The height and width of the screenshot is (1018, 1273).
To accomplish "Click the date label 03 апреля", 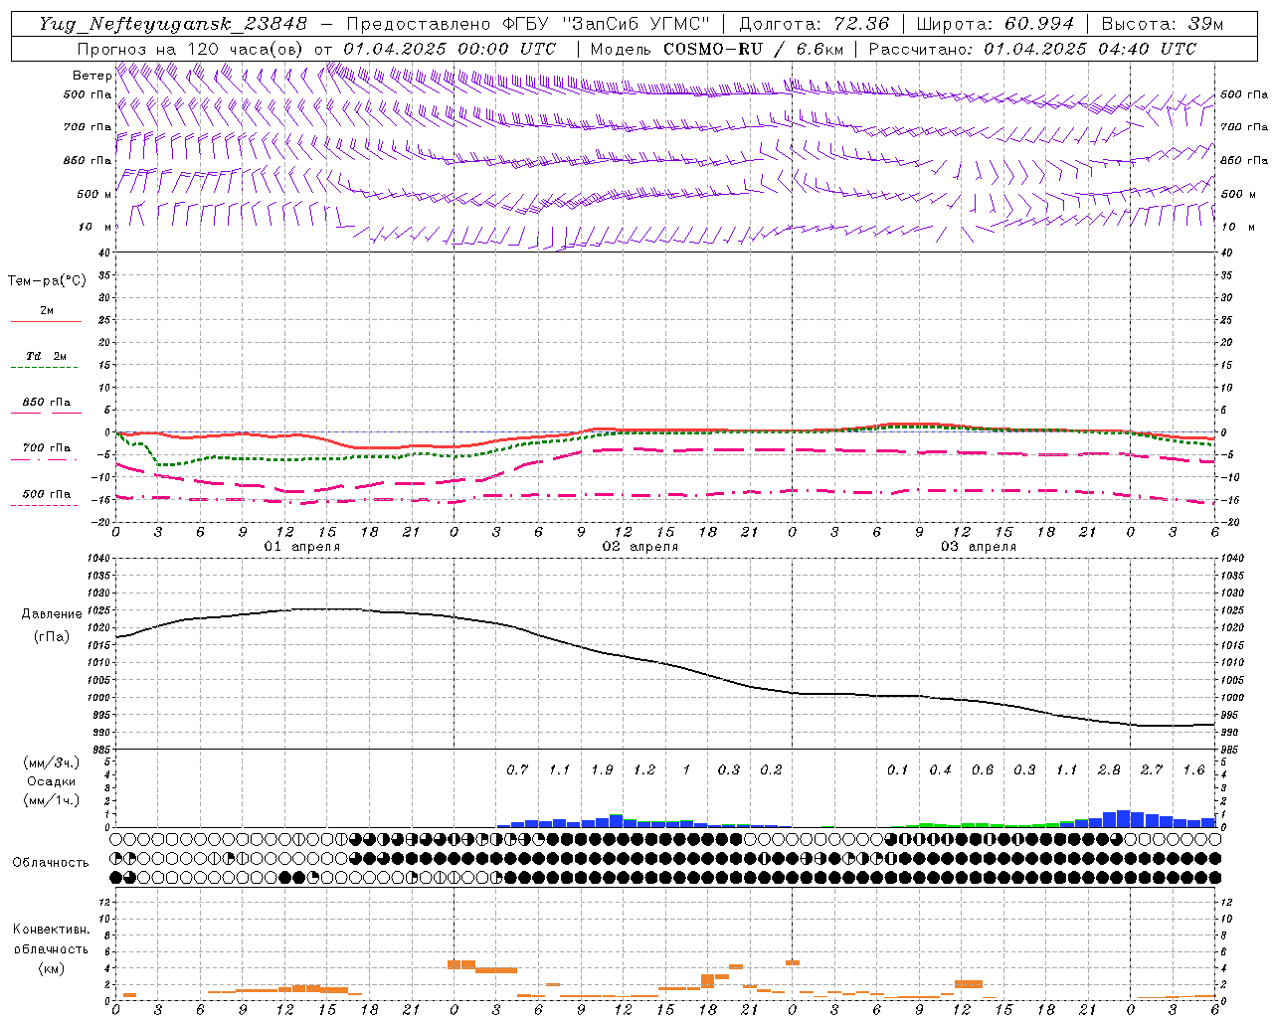I will click(x=979, y=547).
